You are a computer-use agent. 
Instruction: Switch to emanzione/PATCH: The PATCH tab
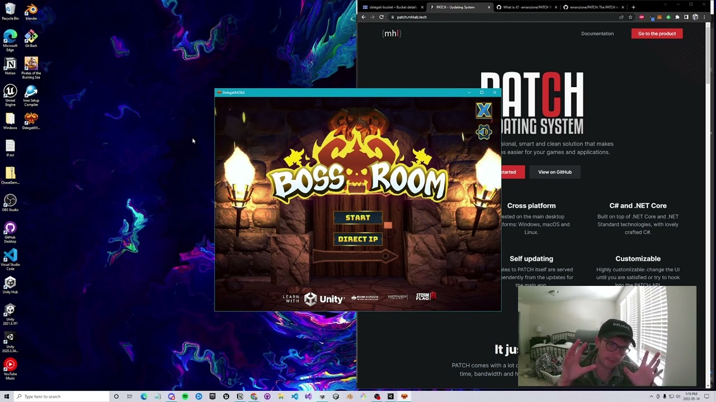coord(593,7)
